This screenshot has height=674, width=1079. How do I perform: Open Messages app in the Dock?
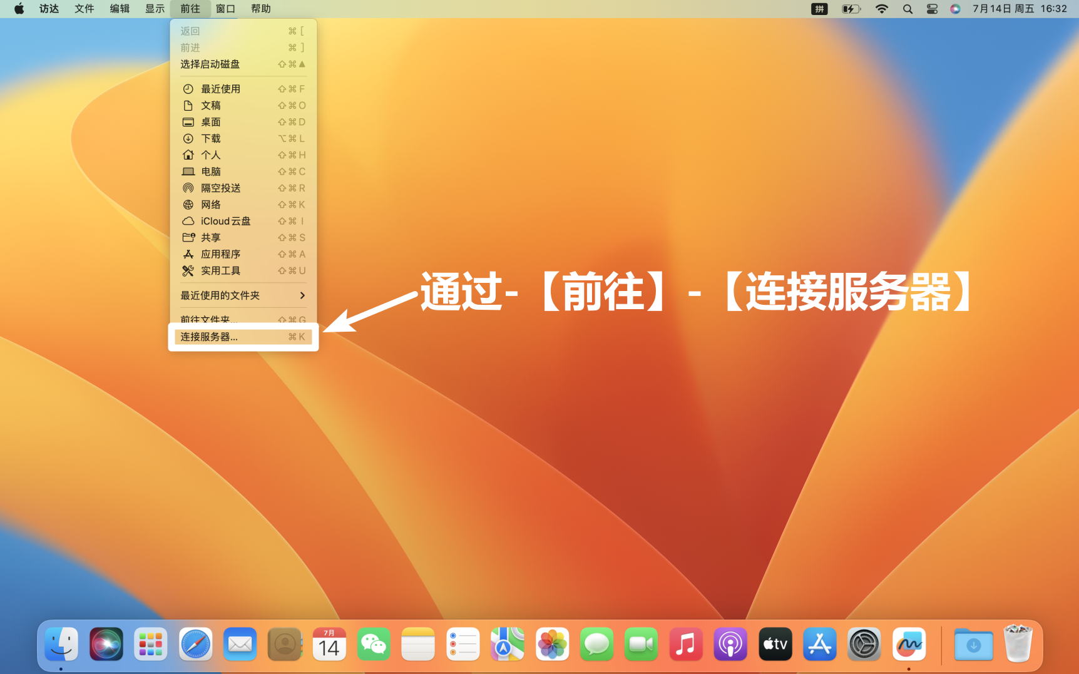tap(596, 644)
